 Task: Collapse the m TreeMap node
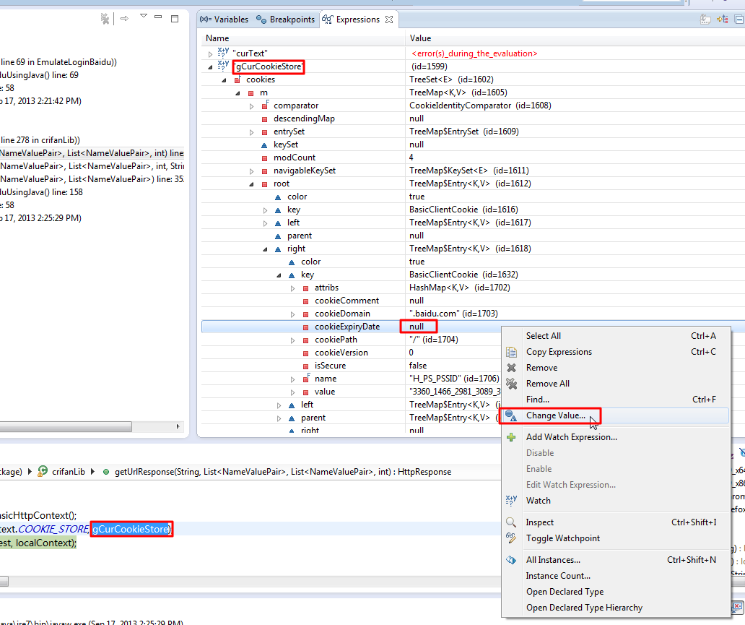pyautogui.click(x=238, y=93)
